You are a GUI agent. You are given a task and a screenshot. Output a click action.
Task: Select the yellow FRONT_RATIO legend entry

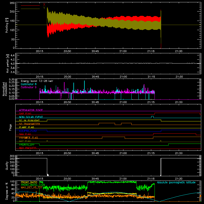[29, 182]
